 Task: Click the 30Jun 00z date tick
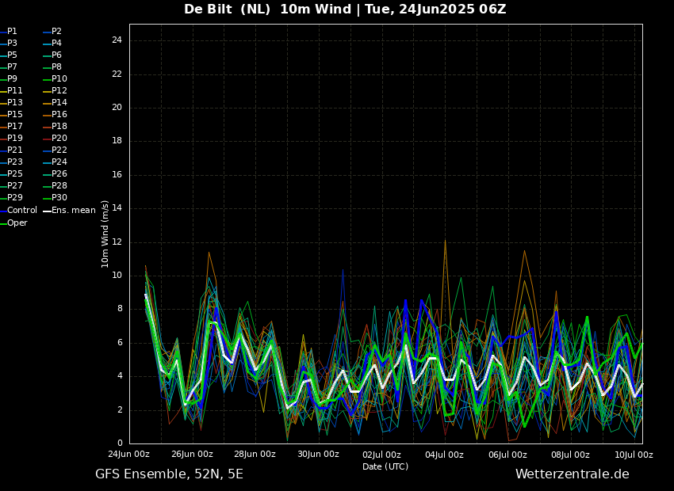point(318,455)
